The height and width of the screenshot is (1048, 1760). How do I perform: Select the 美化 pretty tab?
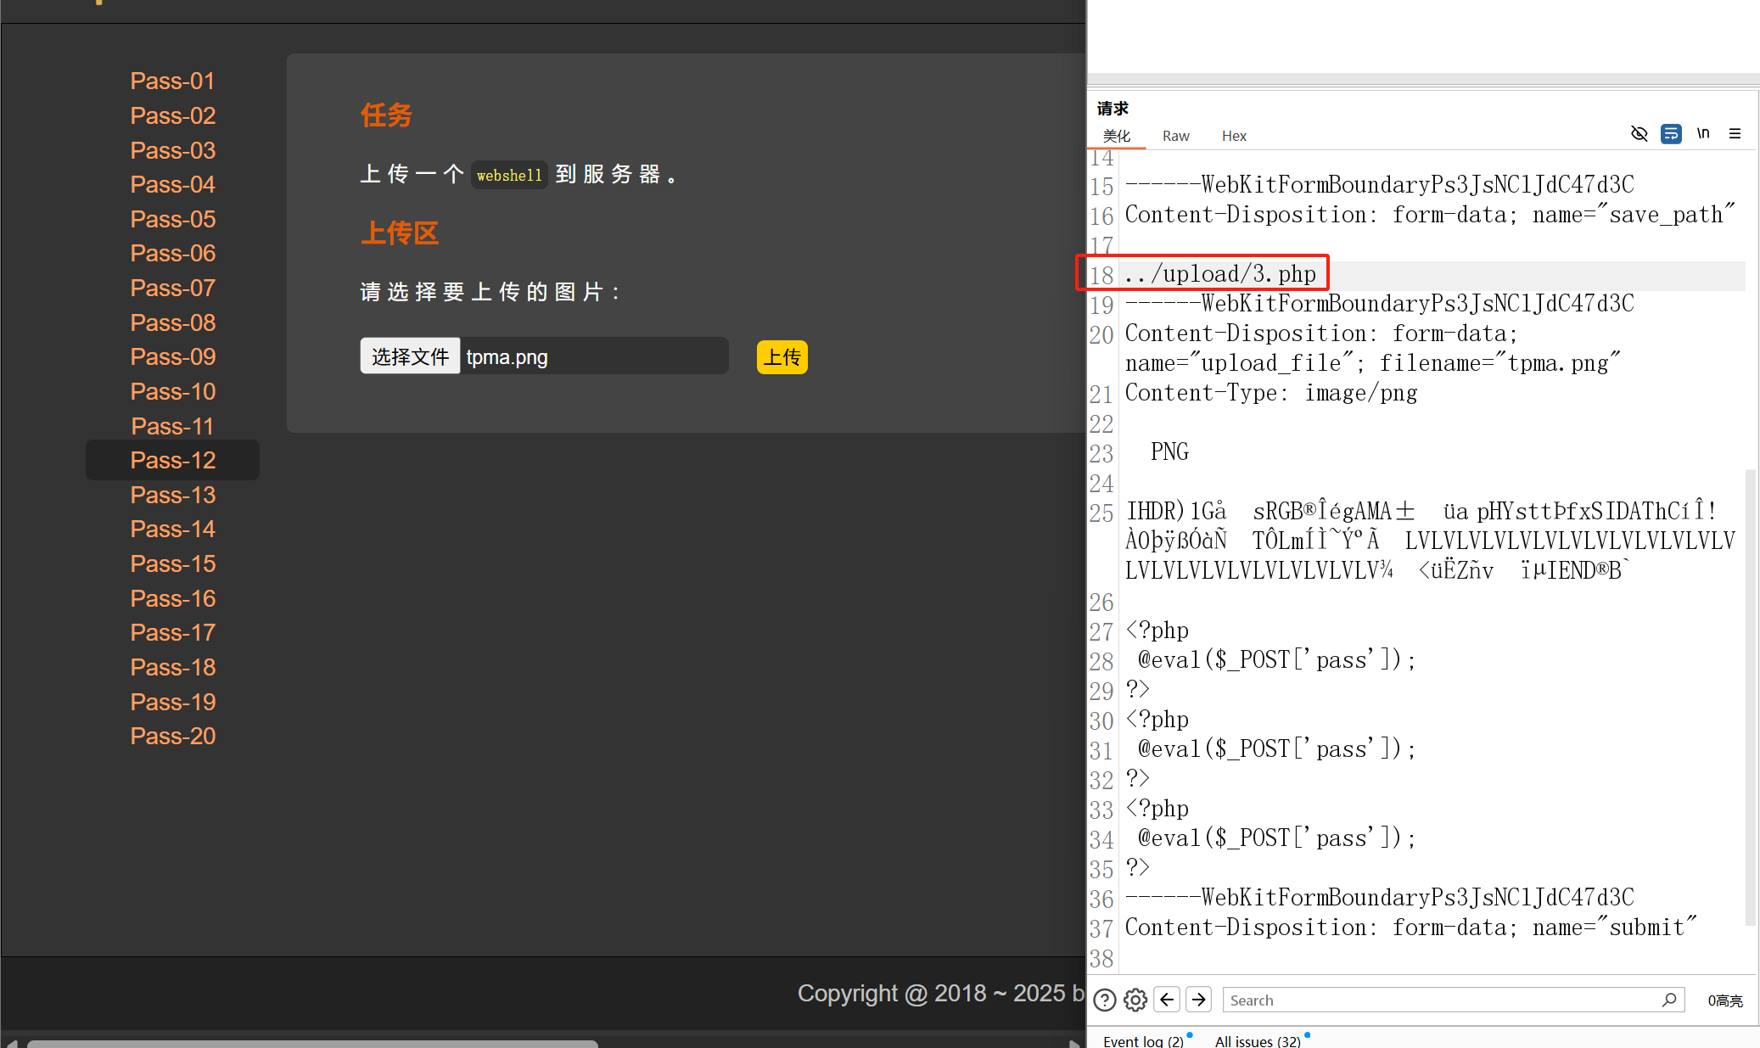(x=1116, y=136)
